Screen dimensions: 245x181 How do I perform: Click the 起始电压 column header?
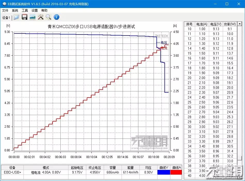pos(77,168)
